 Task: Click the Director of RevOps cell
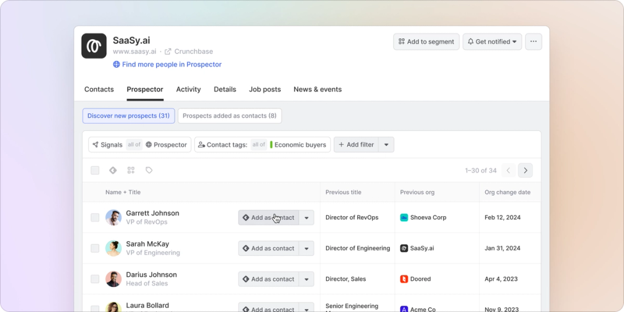pyautogui.click(x=352, y=218)
